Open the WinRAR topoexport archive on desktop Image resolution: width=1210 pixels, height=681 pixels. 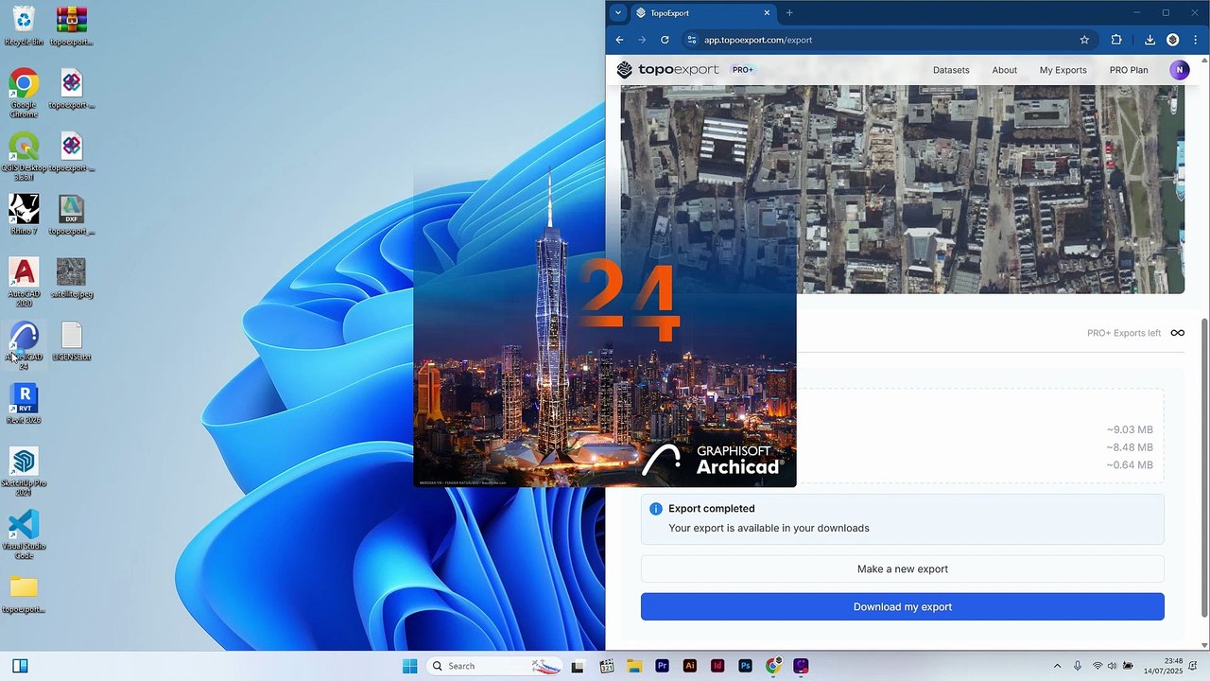point(72,26)
